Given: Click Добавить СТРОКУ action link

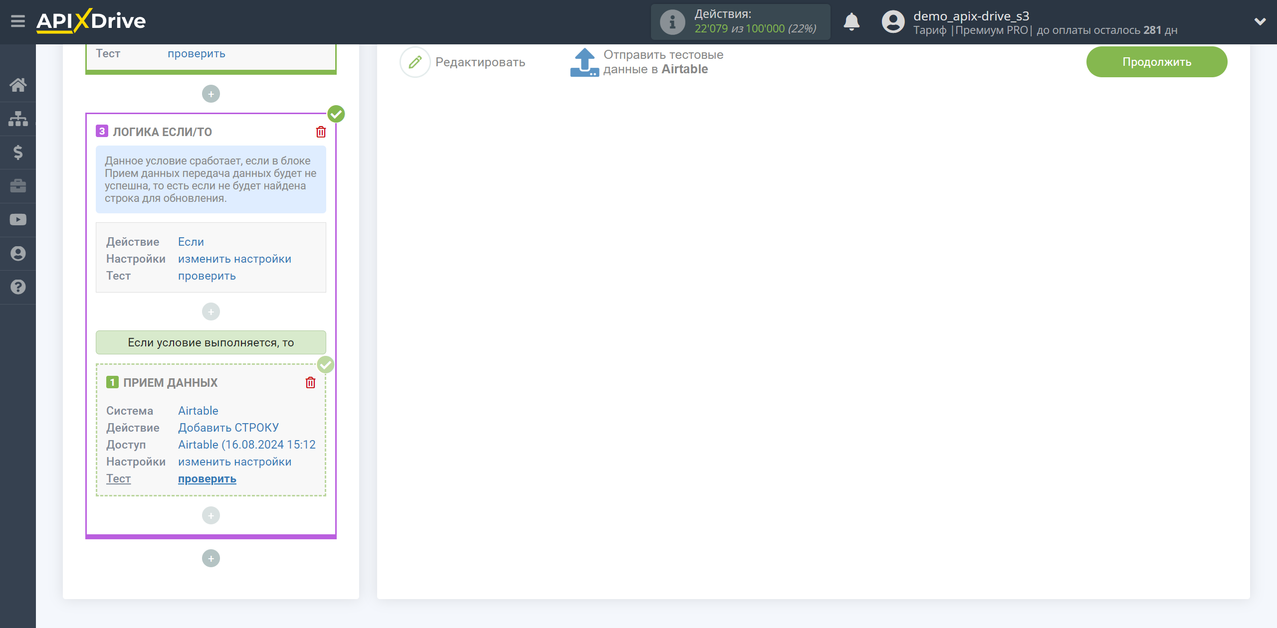Looking at the screenshot, I should [228, 428].
